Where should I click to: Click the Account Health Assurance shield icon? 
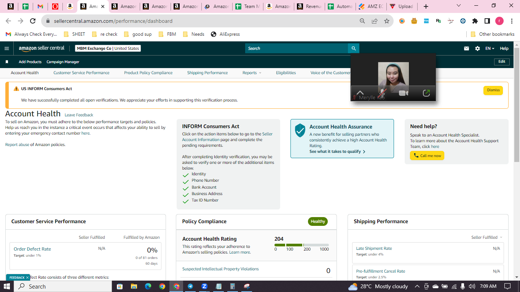(x=300, y=130)
